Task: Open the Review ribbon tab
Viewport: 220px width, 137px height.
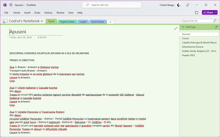Action: [x=60, y=13]
